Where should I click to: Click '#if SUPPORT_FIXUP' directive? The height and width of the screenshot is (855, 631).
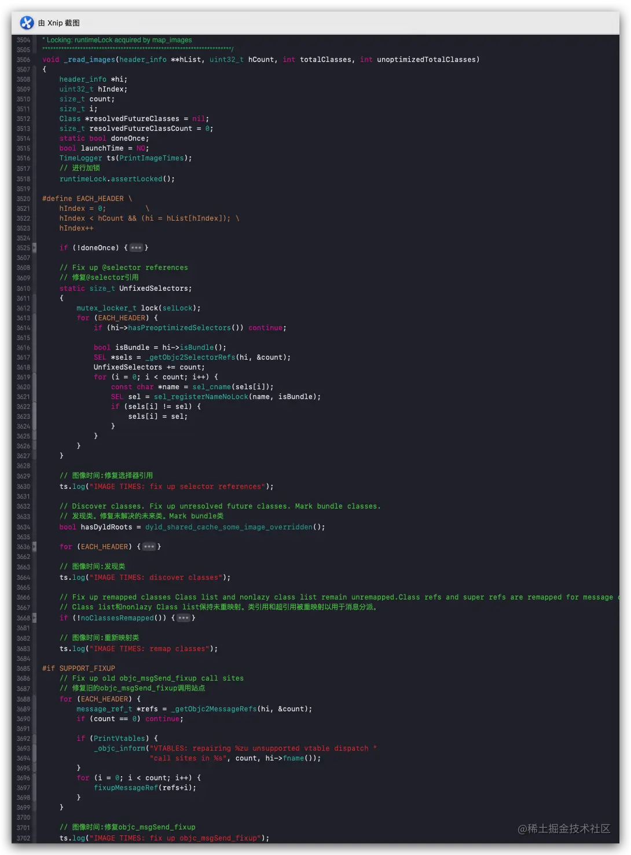tap(79, 668)
